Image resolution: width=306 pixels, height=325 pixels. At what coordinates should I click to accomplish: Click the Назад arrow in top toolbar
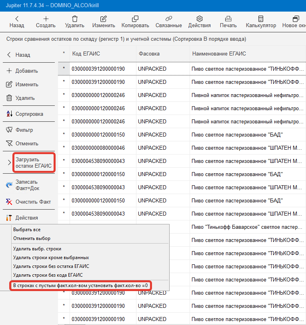coord(17,19)
